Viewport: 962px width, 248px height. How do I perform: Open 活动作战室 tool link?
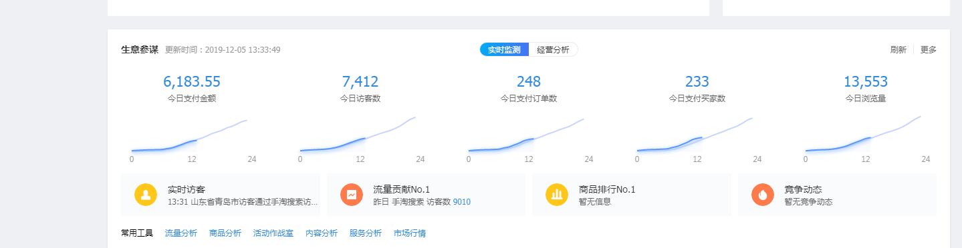pos(273,233)
